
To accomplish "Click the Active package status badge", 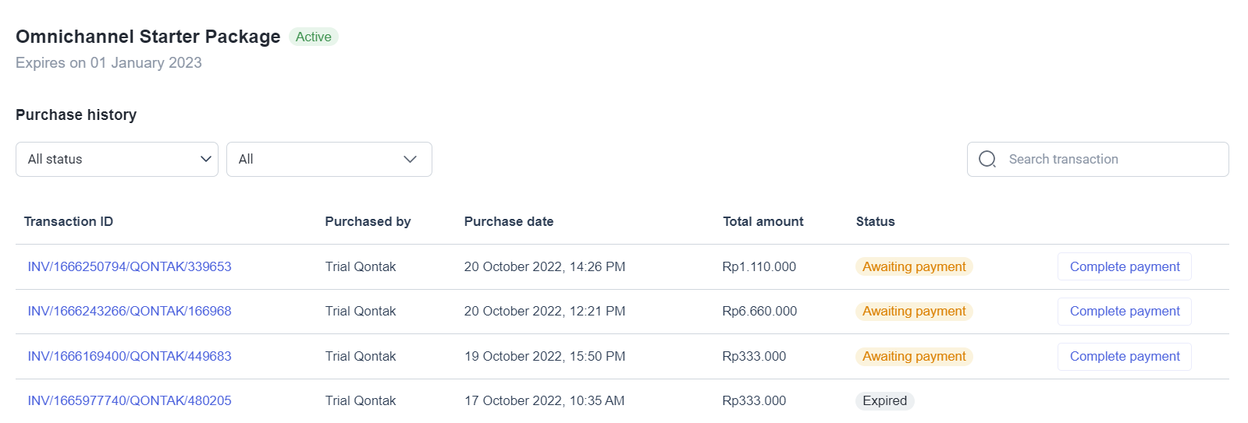I will tap(314, 37).
